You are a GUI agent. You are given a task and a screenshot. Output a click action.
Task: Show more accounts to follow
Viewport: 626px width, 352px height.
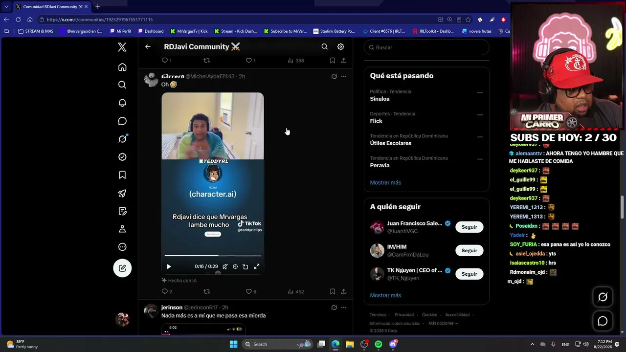tap(385, 295)
